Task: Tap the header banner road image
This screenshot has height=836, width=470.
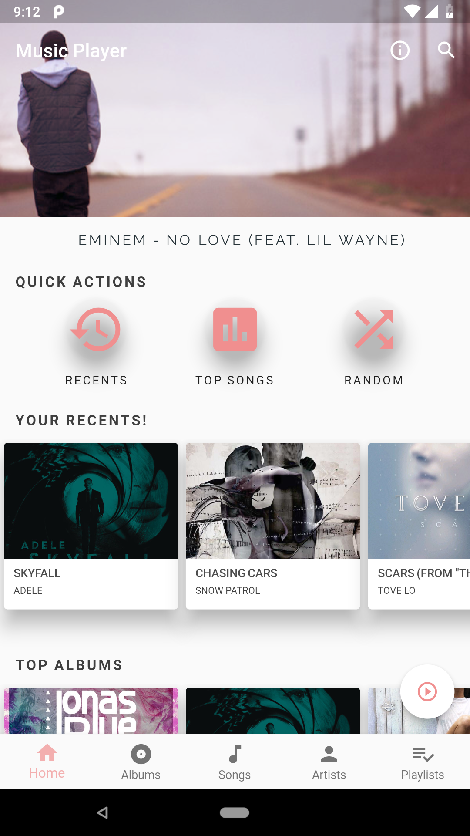Action: tap(235, 120)
